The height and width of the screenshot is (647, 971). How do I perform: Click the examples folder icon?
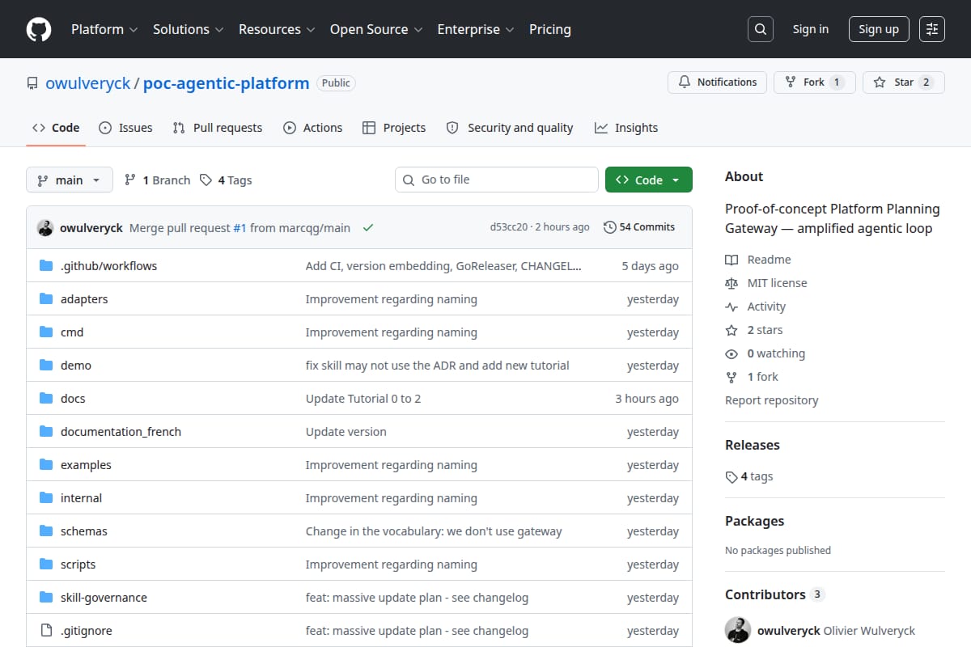[46, 465]
